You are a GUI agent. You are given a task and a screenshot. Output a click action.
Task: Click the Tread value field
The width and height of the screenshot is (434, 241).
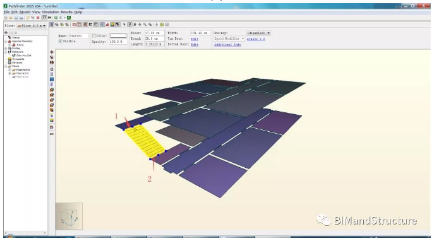coord(154,38)
